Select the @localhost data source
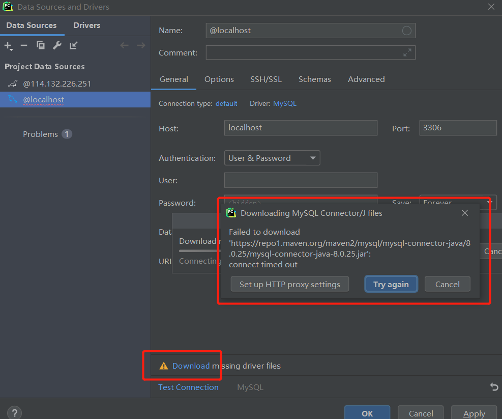The width and height of the screenshot is (502, 419). tap(75, 100)
